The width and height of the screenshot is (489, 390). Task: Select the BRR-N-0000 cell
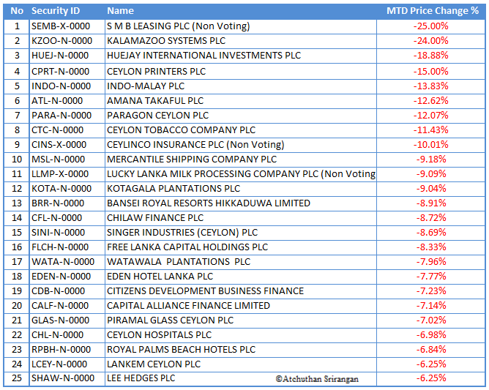(x=58, y=203)
